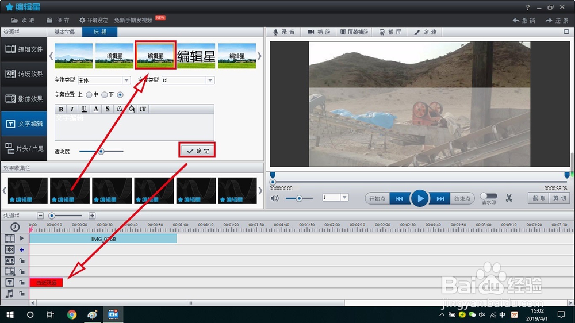Viewport: 575px width, 323px height.
Task: Select subtitle position 中 radio button
Action: coord(105,95)
